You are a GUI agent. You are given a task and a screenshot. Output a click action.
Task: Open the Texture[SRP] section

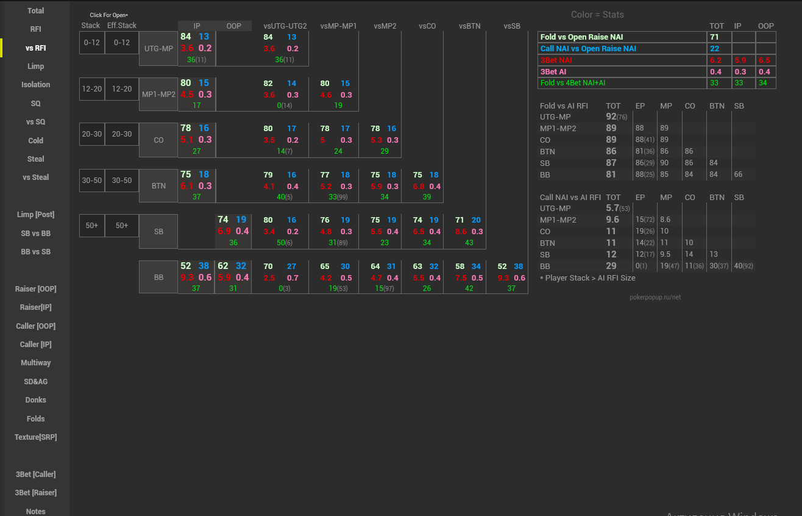[35, 437]
